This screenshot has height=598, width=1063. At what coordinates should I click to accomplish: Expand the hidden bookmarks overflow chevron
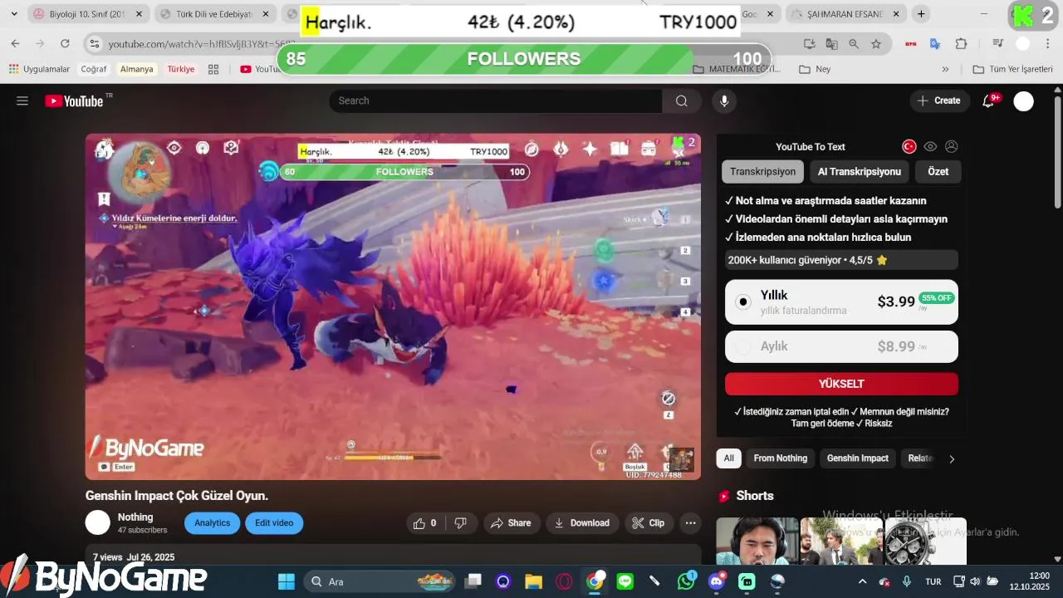(x=945, y=69)
